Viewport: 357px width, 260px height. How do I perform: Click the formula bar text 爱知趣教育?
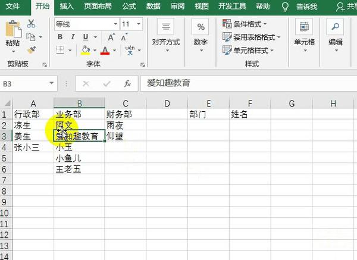(168, 83)
